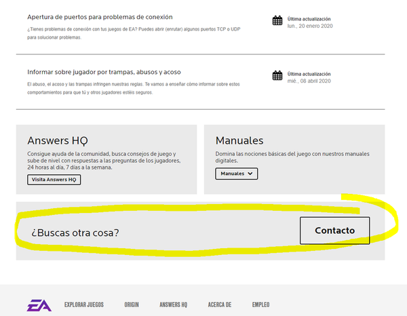Open article Apertura de puertos para problemas de conexión
The width and height of the screenshot is (407, 316).
(100, 17)
